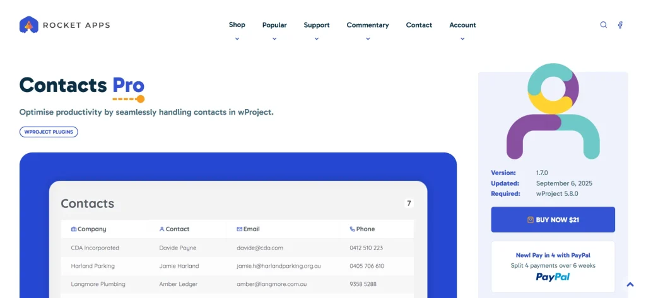Click required value wProject 5.8.0

pos(557,193)
